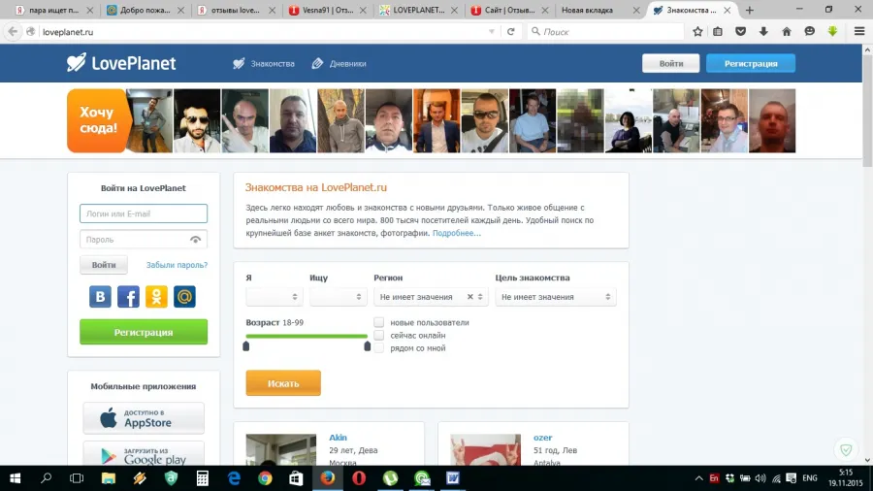
Task: Enable the 'новые пользователи' checkbox
Action: tap(378, 322)
